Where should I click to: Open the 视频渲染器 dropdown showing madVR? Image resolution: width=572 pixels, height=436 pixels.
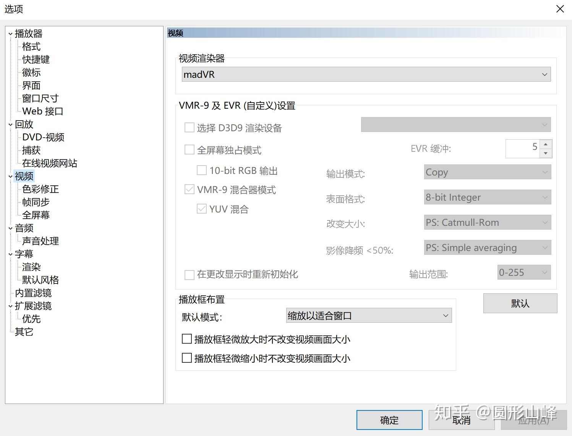pyautogui.click(x=544, y=74)
